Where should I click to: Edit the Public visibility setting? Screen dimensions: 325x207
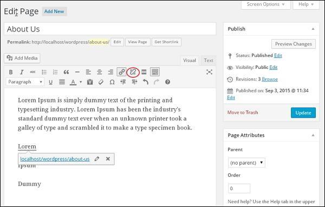coord(274,67)
